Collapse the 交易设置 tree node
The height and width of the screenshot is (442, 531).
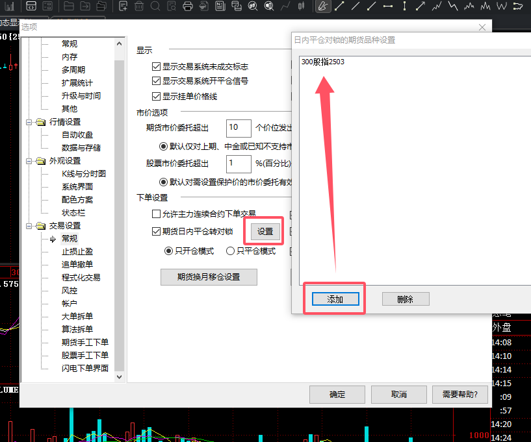coord(29,226)
